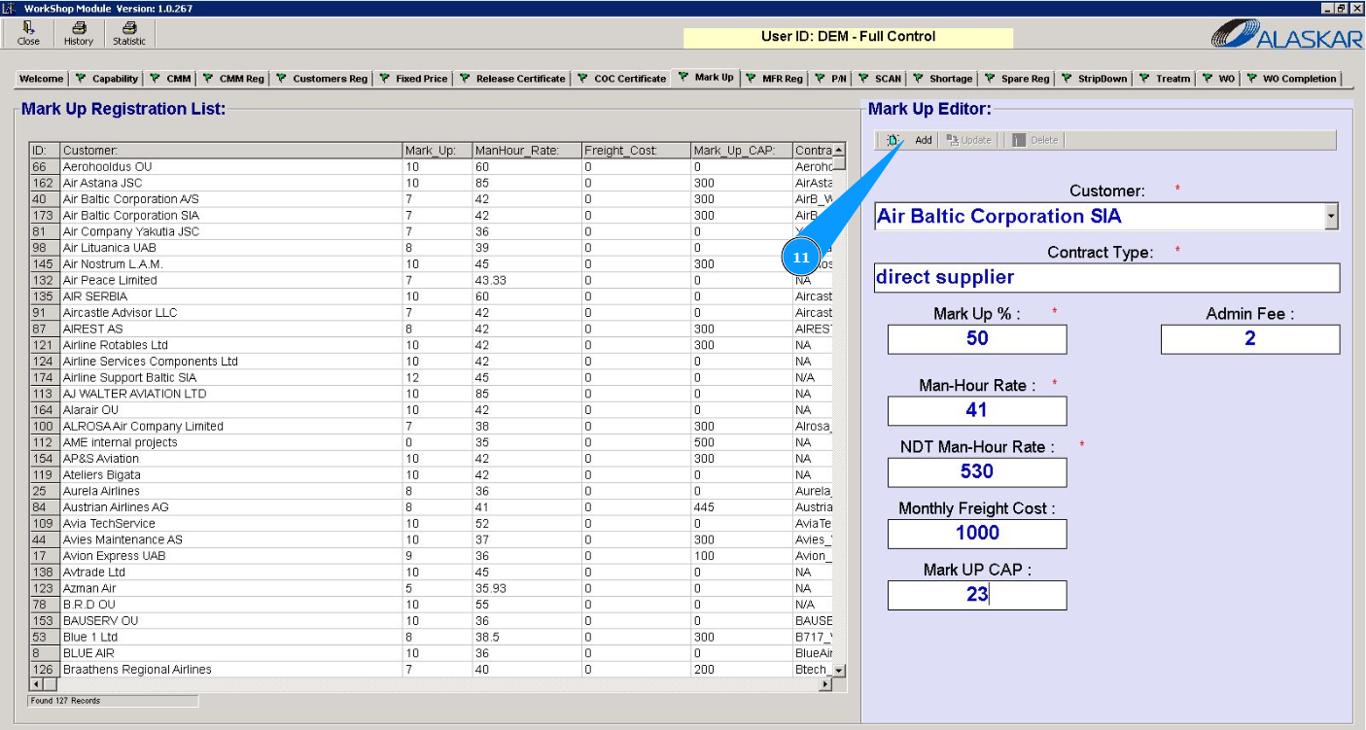Click the Close toolbar icon
1366x730 pixels.
pos(28,34)
